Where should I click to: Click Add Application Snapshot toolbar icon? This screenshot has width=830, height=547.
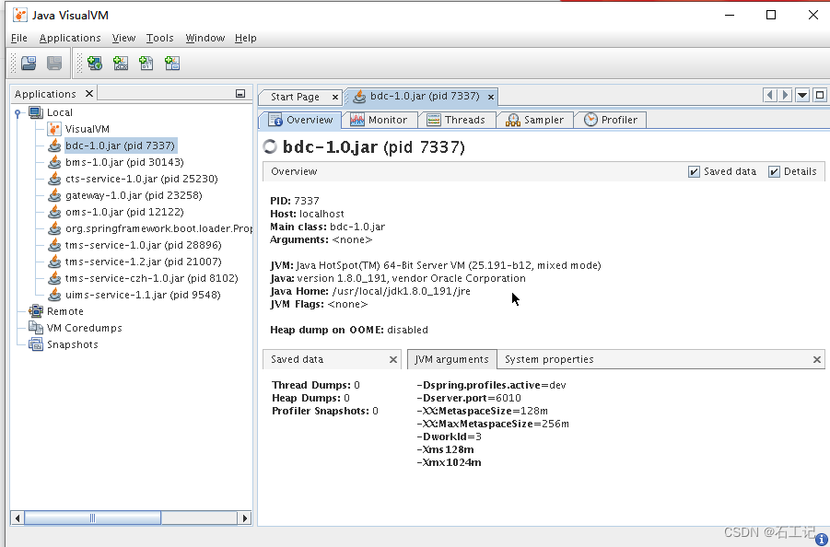coord(172,64)
